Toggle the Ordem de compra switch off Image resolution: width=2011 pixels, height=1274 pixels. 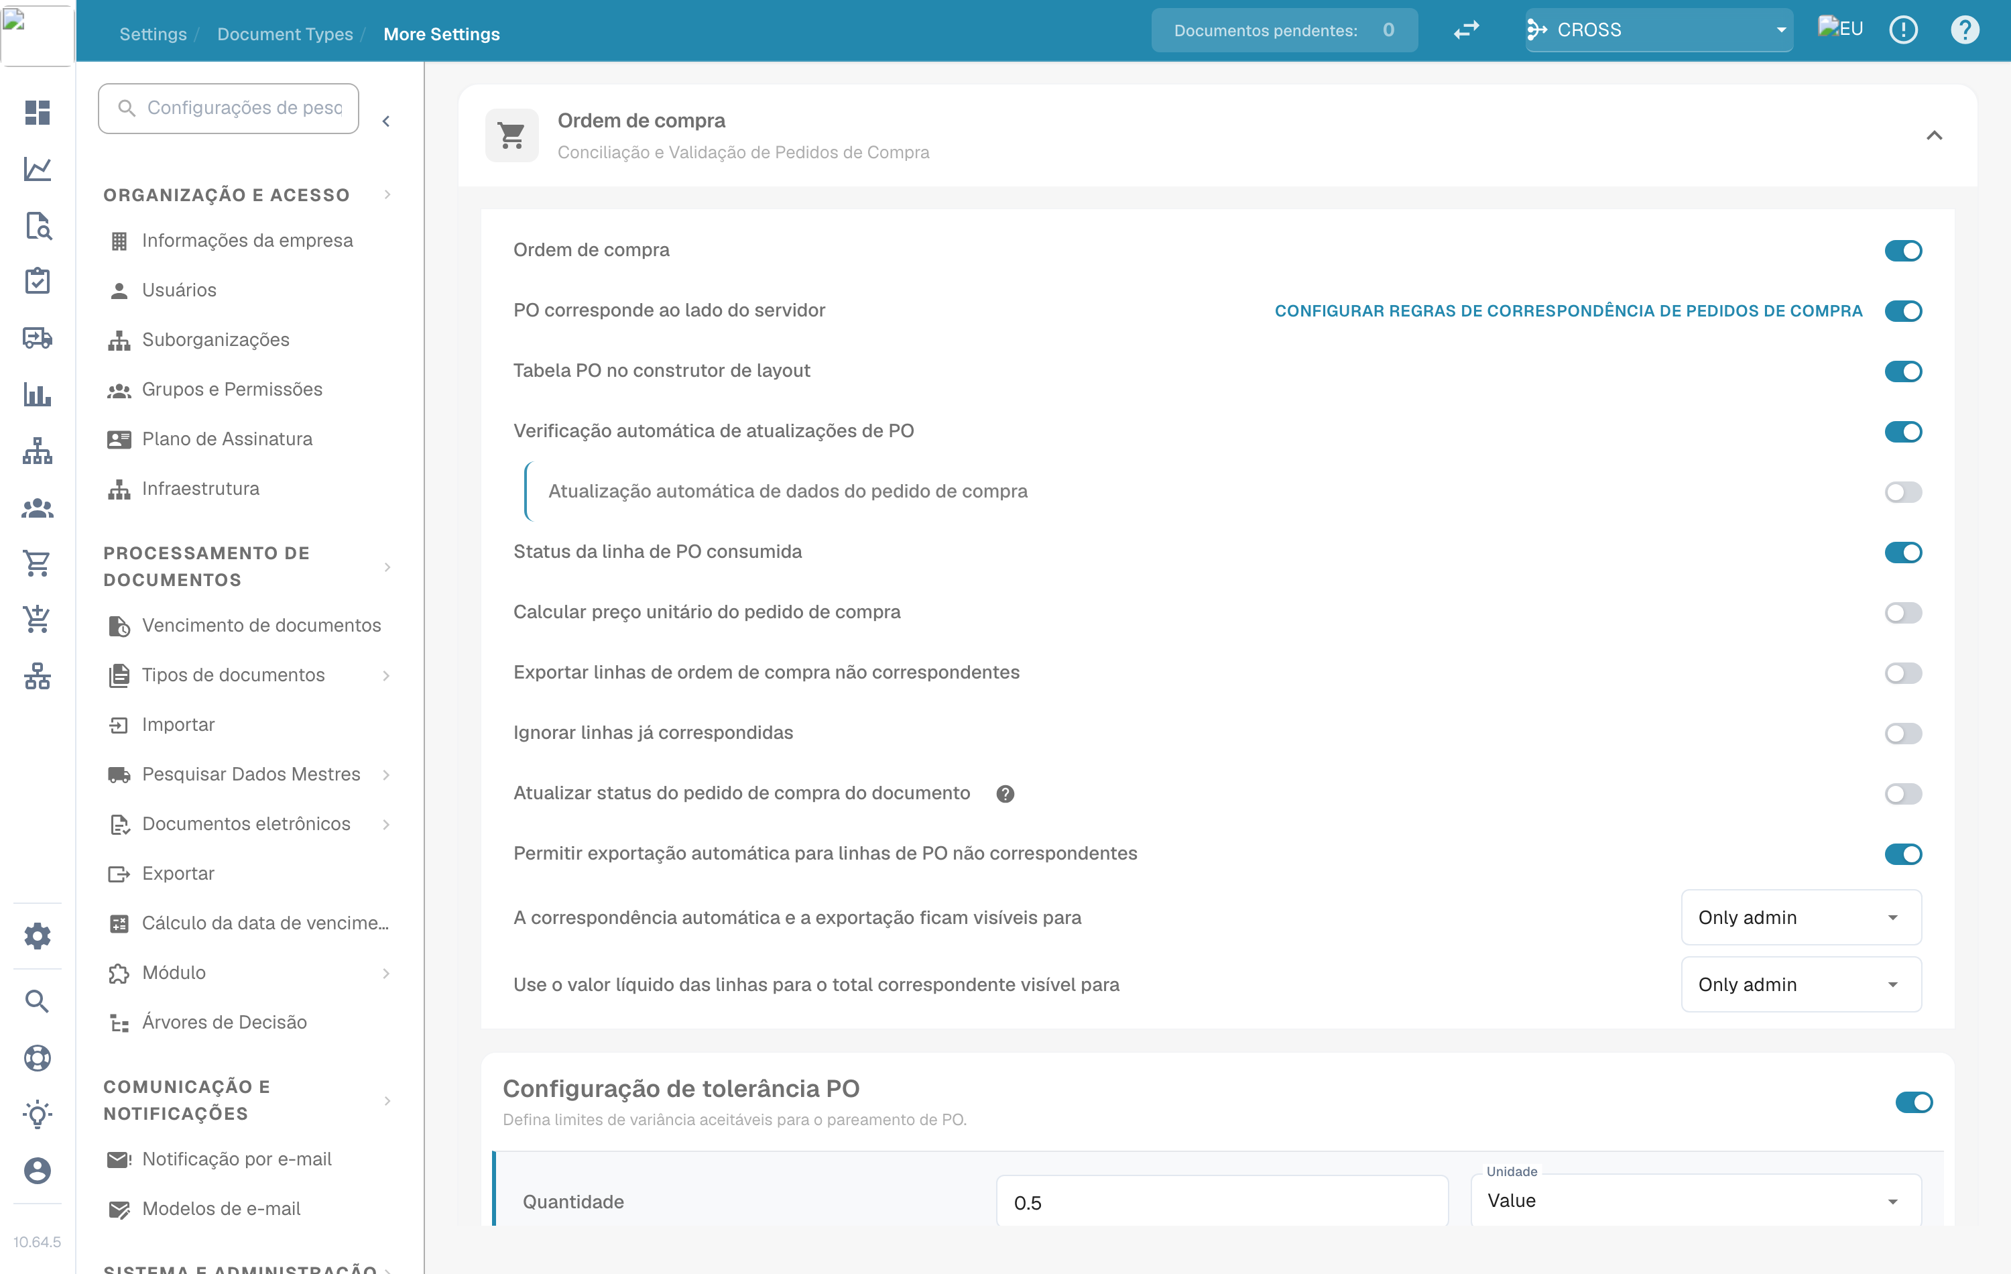(1903, 251)
